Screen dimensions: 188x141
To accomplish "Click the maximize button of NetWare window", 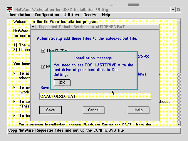I will (178, 10).
